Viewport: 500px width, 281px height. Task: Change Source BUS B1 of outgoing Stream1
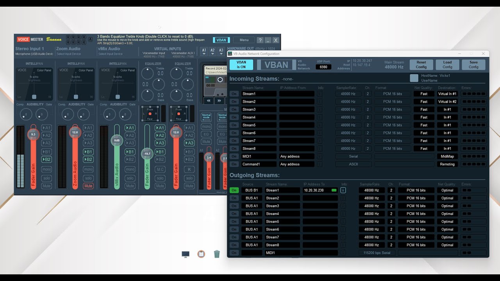[x=252, y=190]
